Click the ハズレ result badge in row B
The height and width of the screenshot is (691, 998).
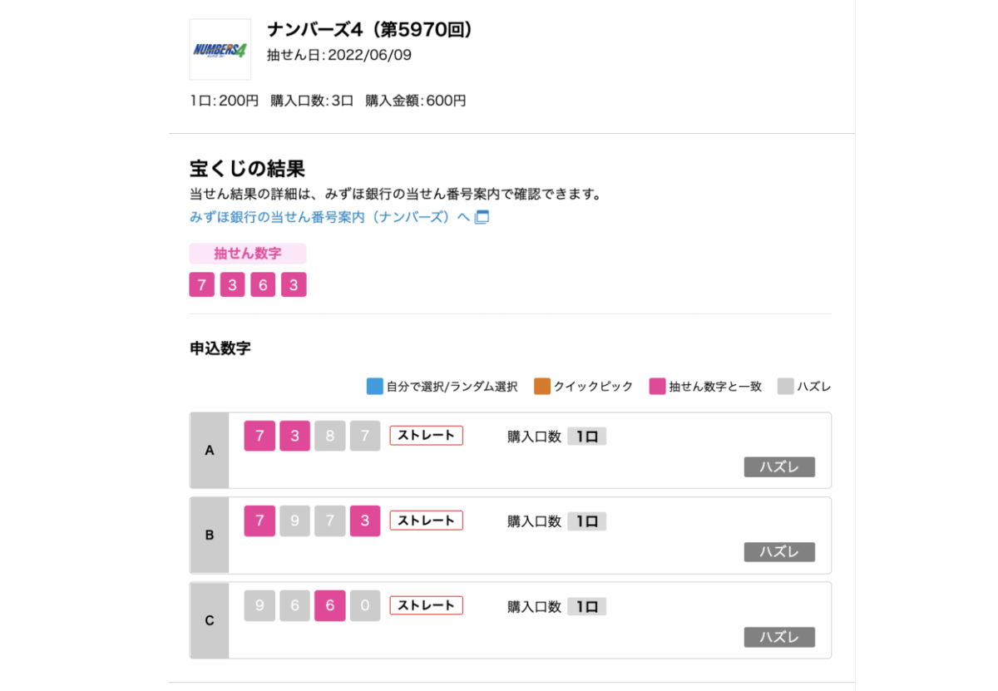click(x=779, y=552)
